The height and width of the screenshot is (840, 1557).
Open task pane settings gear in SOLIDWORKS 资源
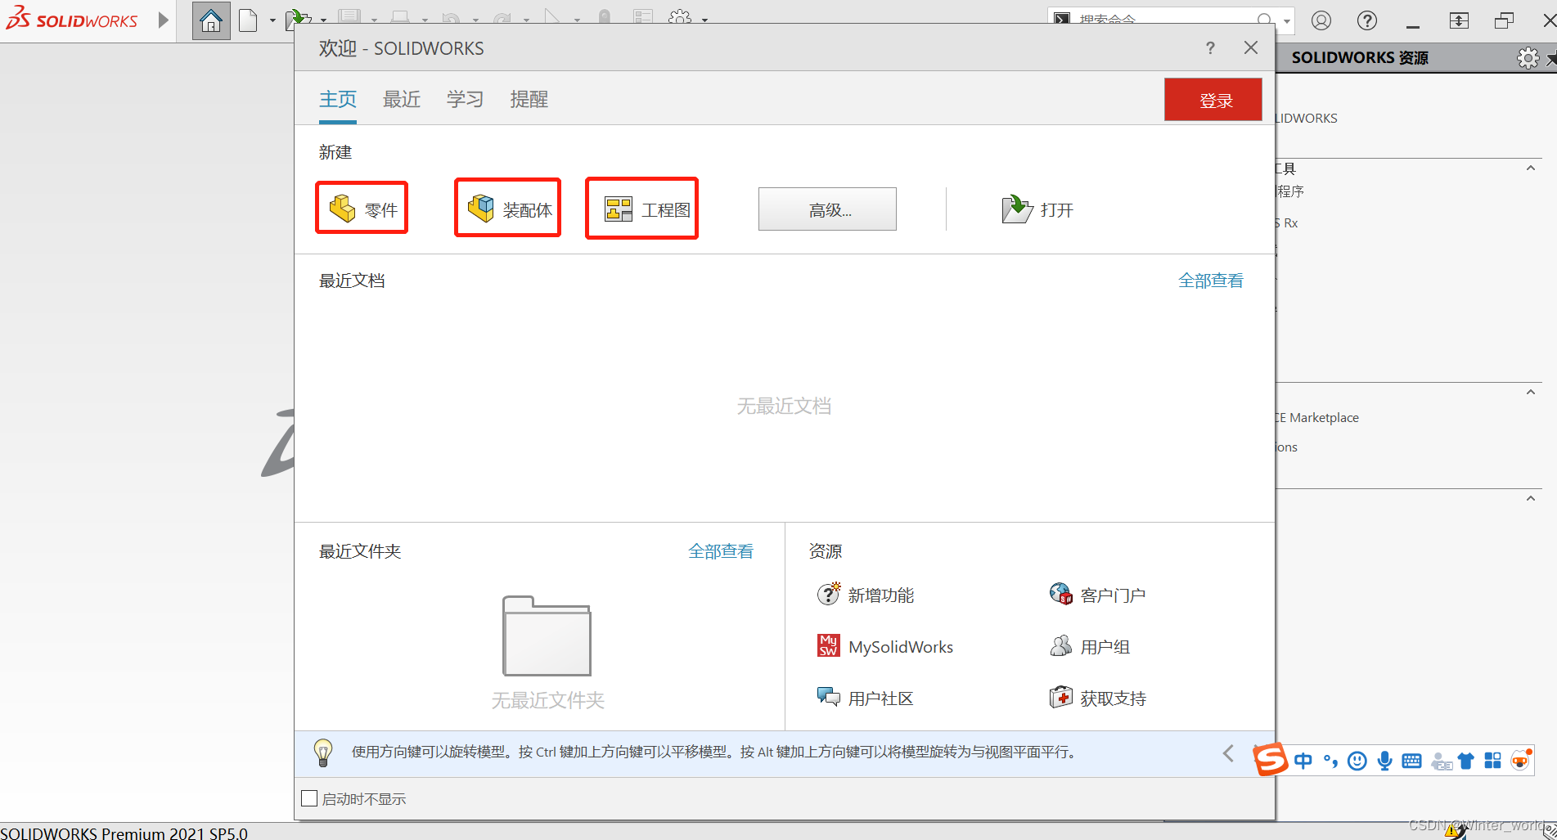(x=1528, y=58)
